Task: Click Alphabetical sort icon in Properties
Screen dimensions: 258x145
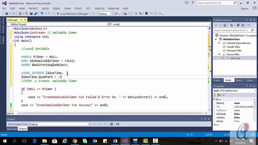Action: (219, 95)
